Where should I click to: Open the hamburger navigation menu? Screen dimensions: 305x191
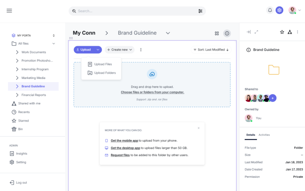tap(9, 11)
